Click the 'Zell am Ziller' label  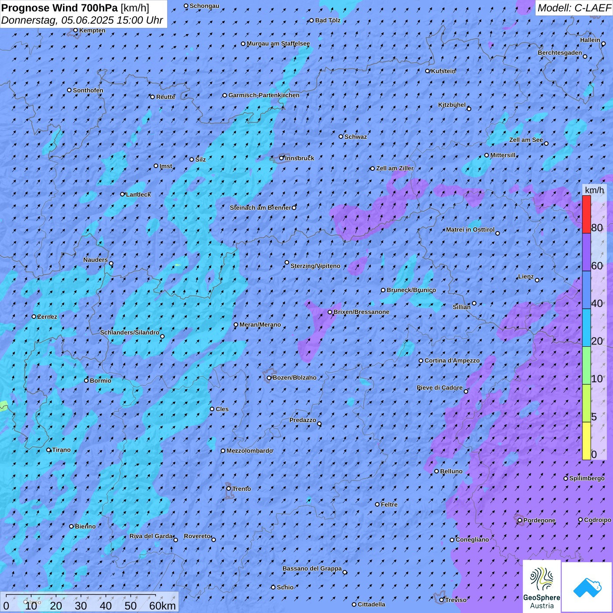[x=395, y=168]
